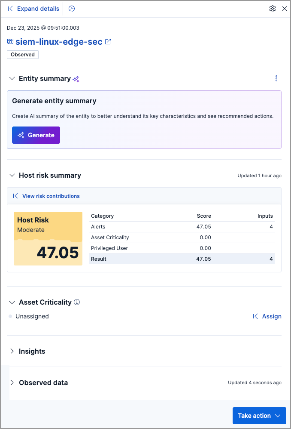
Task: Click the risk score history clock icon
Action: [71, 9]
